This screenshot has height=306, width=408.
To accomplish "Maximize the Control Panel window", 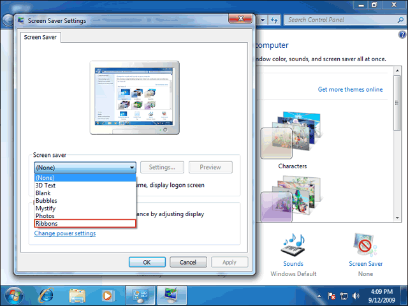I will 374,5.
